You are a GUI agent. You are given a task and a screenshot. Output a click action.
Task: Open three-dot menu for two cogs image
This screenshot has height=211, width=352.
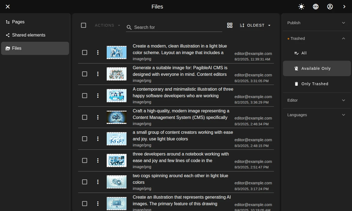point(98,182)
